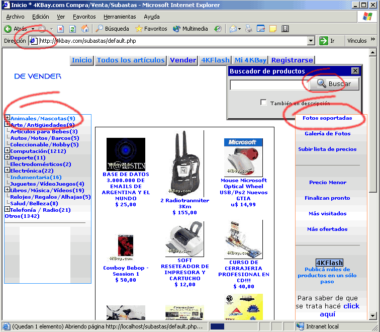Viewport: 380px width, 332px height.
Task: Open the printer reseteador thumbnail
Action: tap(185, 239)
